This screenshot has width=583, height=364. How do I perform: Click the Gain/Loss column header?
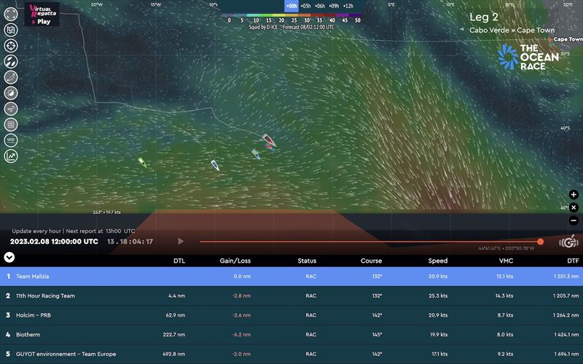coord(235,261)
